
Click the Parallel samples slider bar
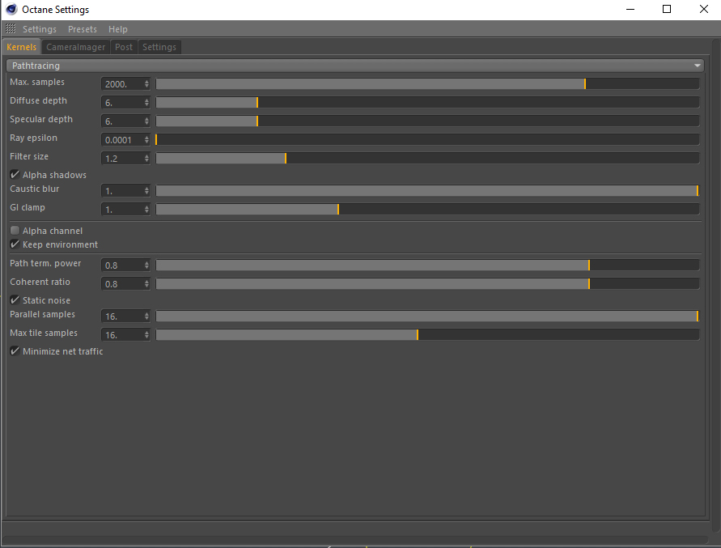click(x=427, y=316)
